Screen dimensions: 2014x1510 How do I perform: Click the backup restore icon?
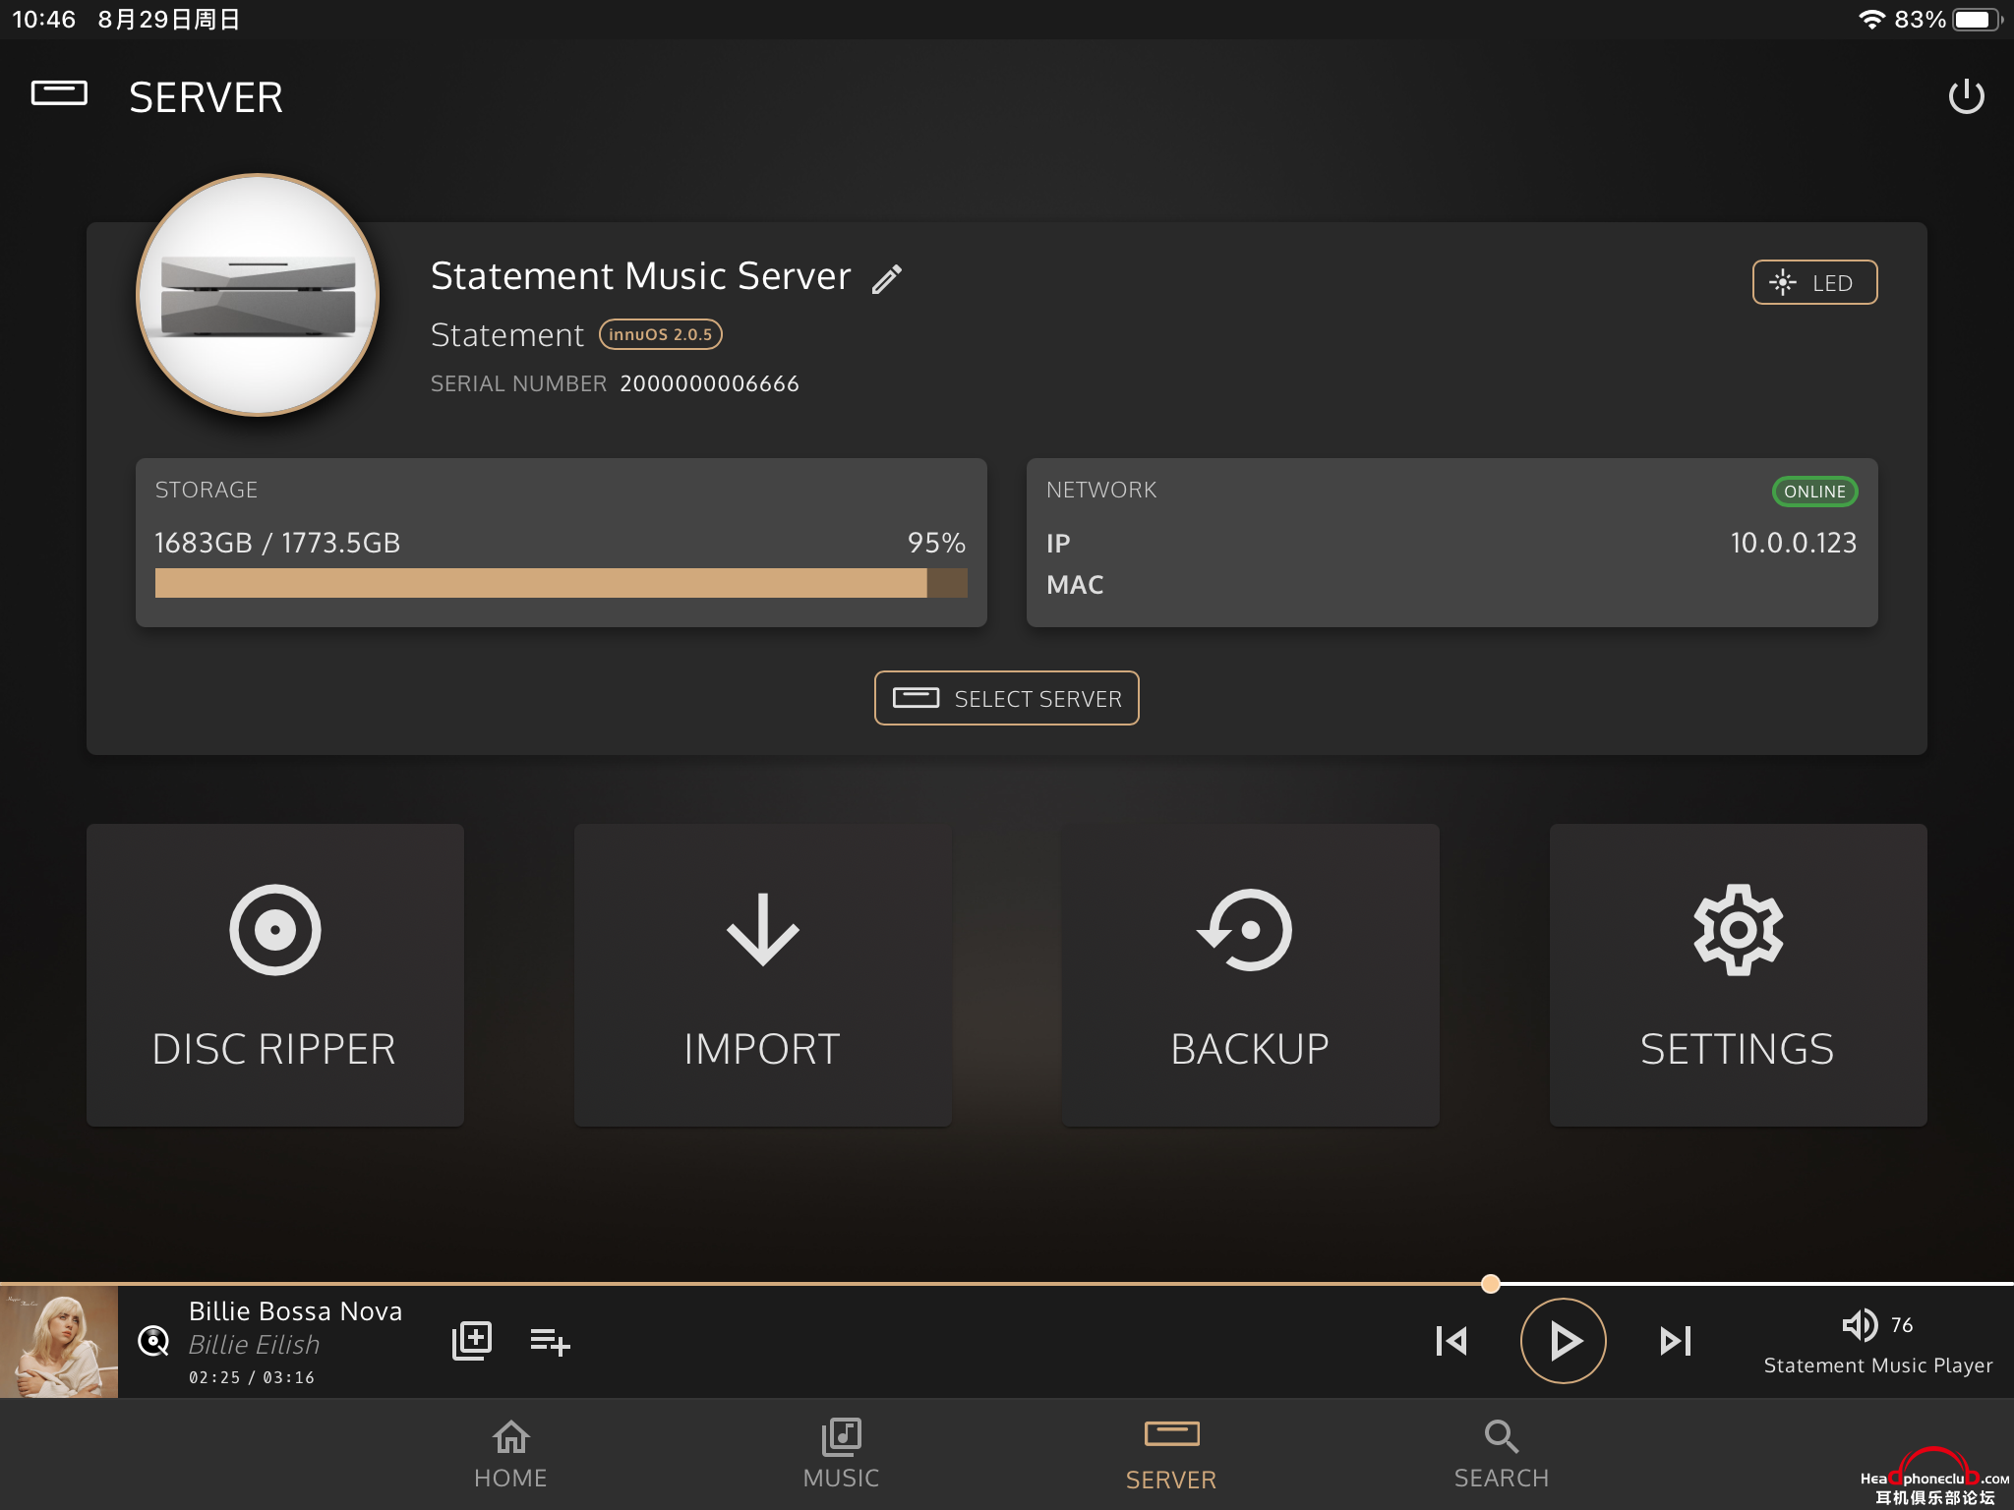pyautogui.click(x=1246, y=930)
